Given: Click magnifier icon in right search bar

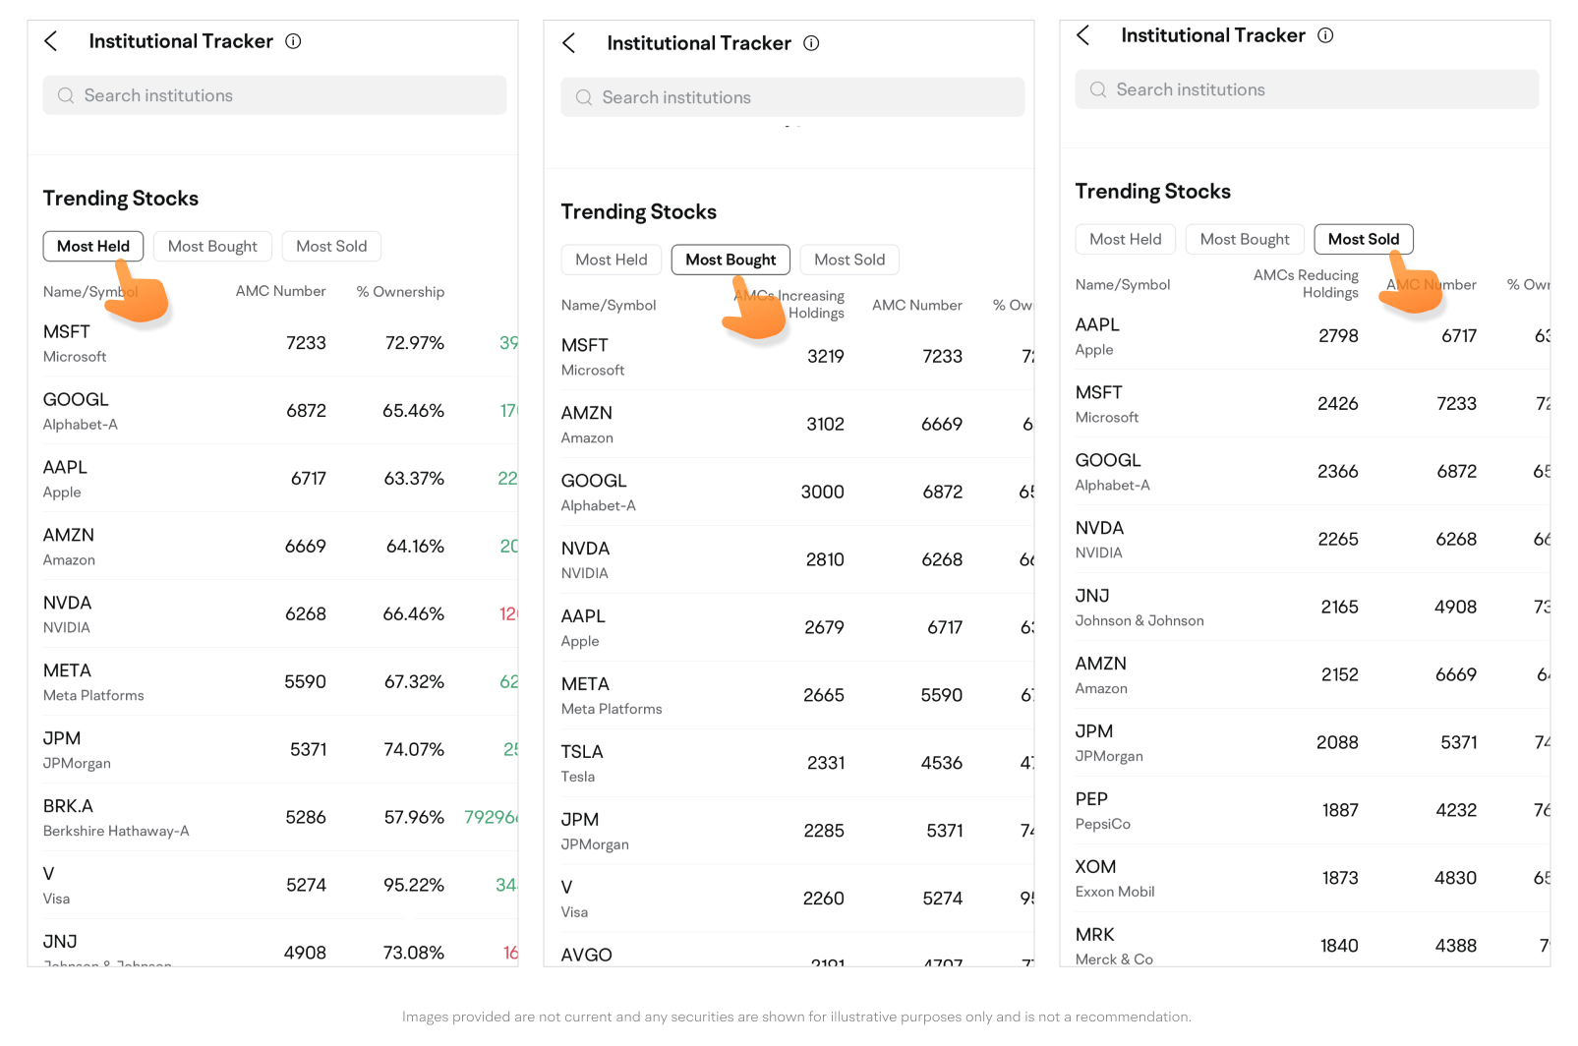Looking at the screenshot, I should [x=1098, y=89].
